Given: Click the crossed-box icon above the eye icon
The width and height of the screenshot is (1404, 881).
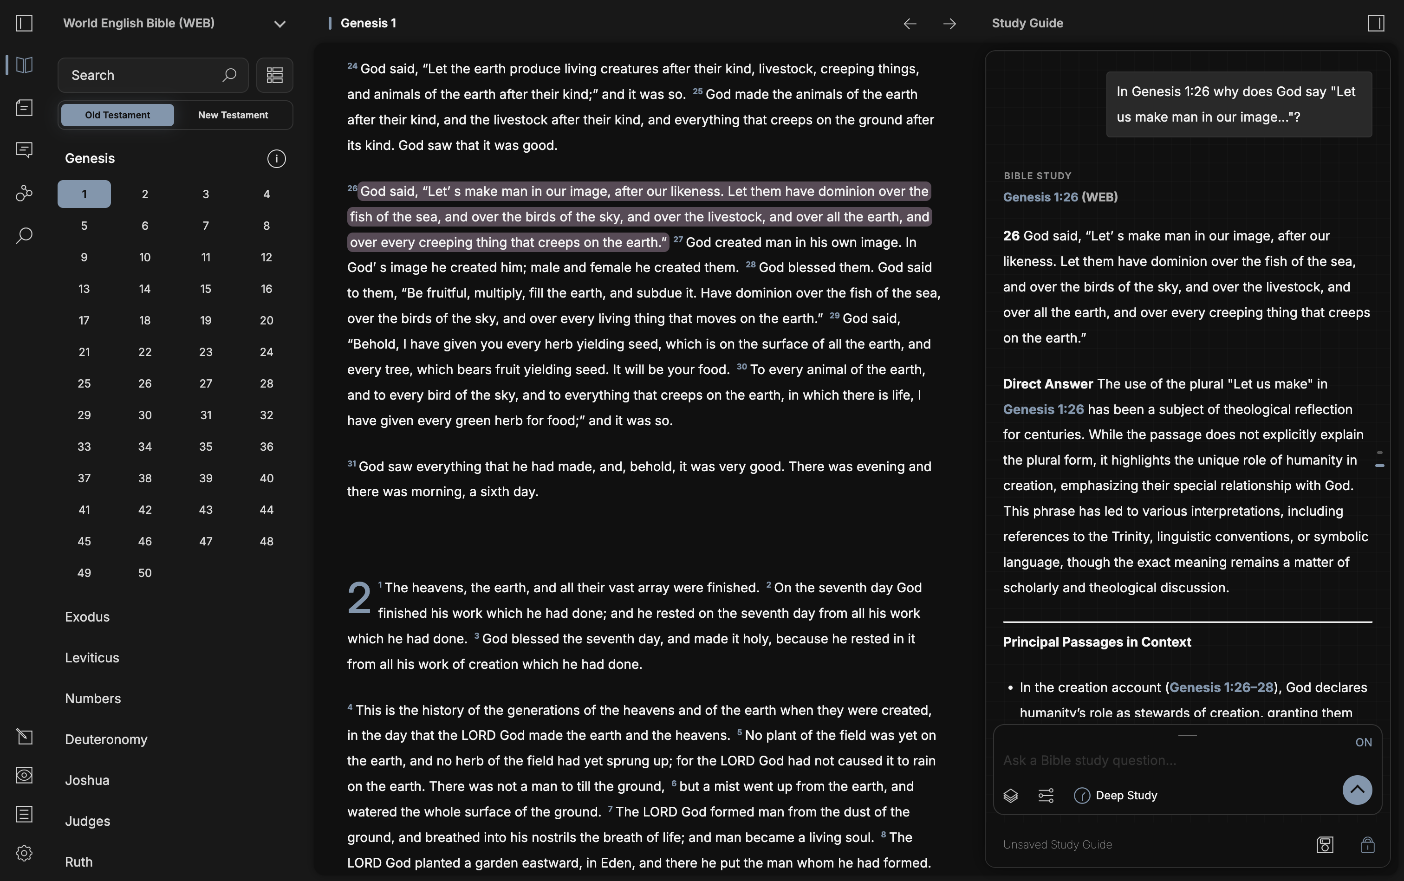Looking at the screenshot, I should pyautogui.click(x=24, y=737).
